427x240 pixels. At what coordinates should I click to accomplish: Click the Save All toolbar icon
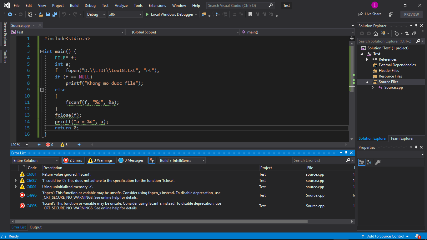(55, 14)
